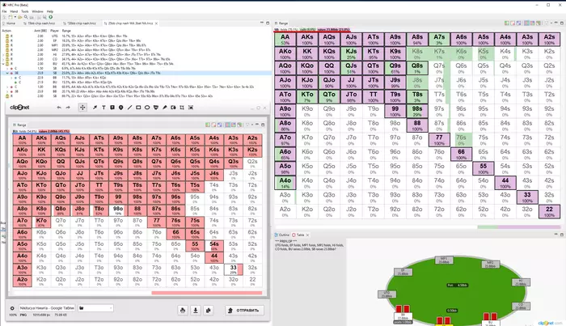The height and width of the screenshot is (326, 566).
Task: Open the Window menu
Action: pyautogui.click(x=37, y=11)
